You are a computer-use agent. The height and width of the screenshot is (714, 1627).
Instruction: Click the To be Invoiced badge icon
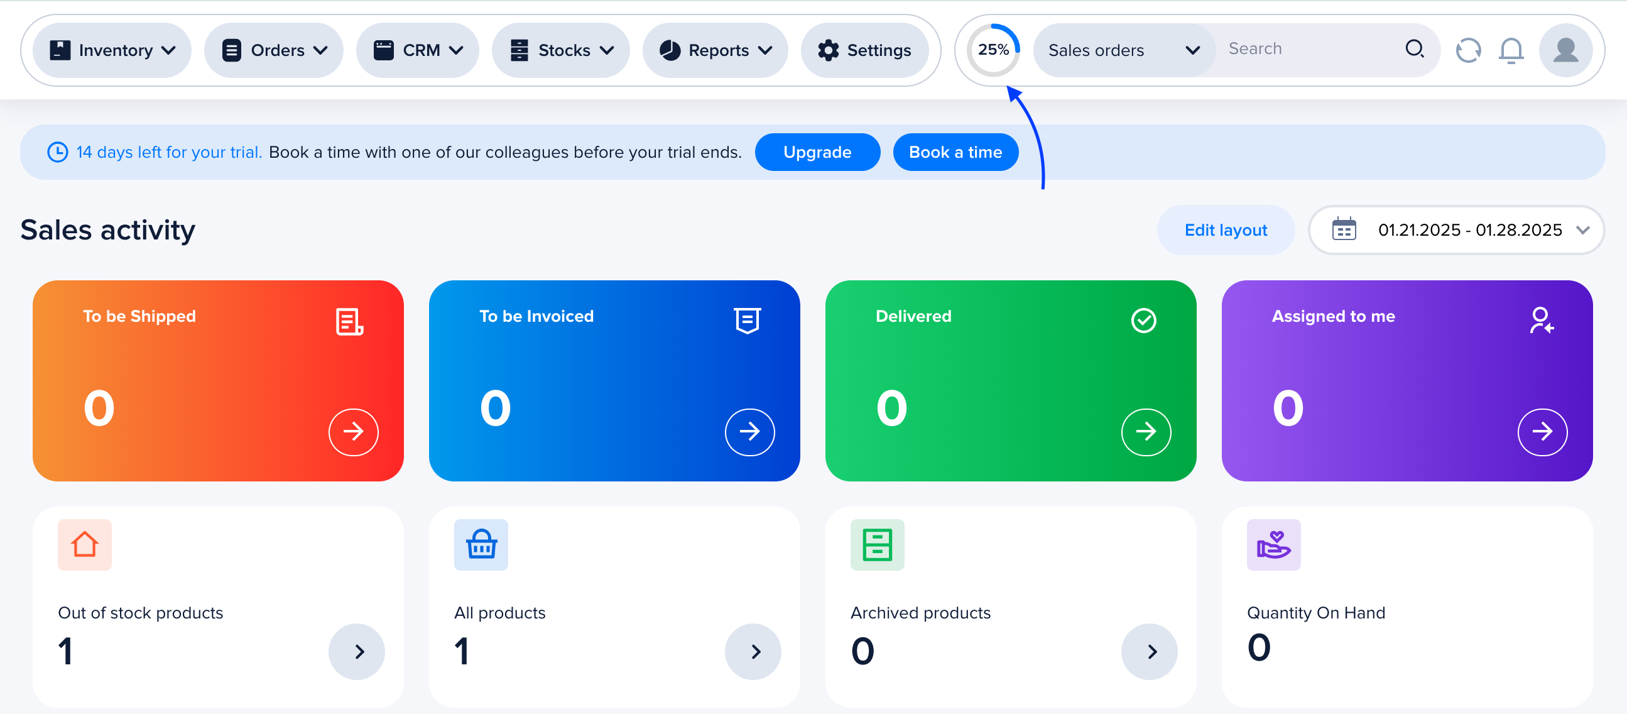[x=747, y=321]
